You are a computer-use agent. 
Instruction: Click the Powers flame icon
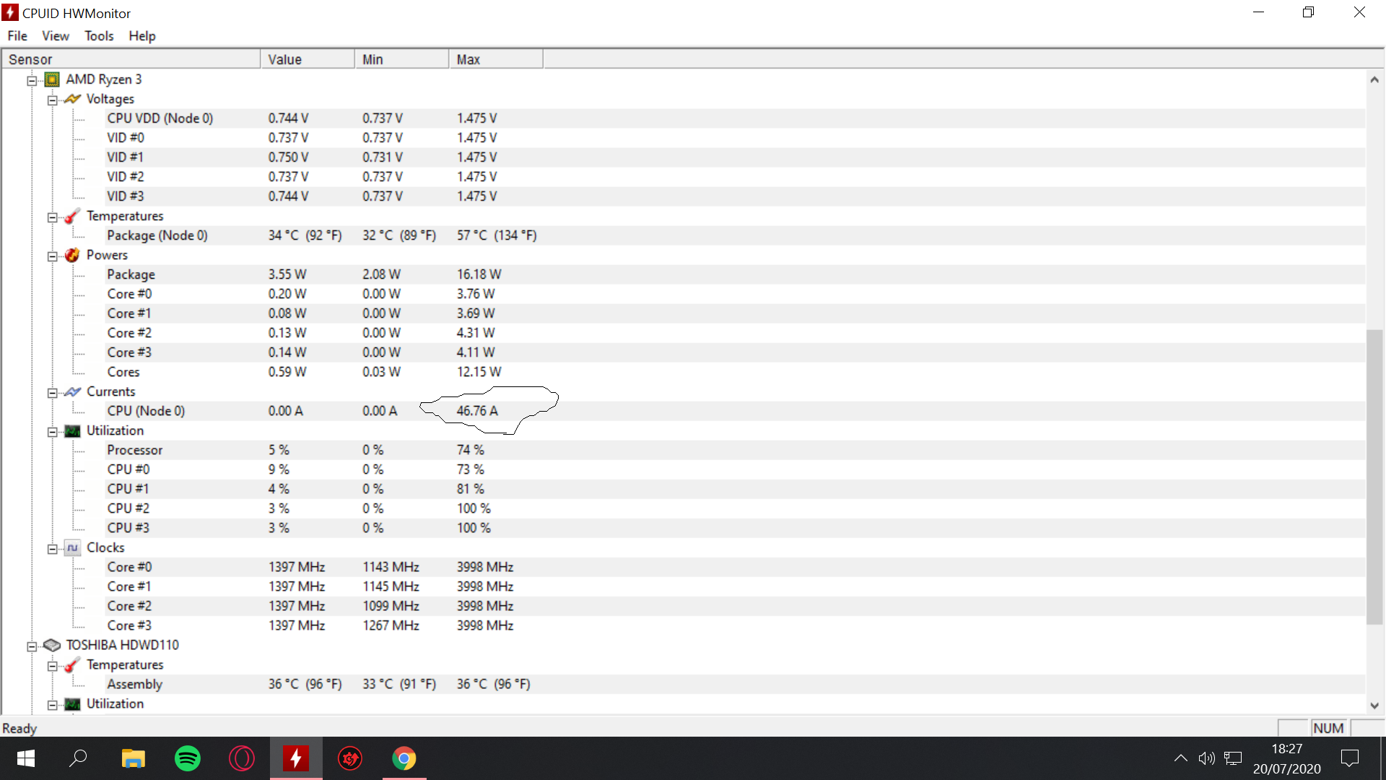click(72, 255)
